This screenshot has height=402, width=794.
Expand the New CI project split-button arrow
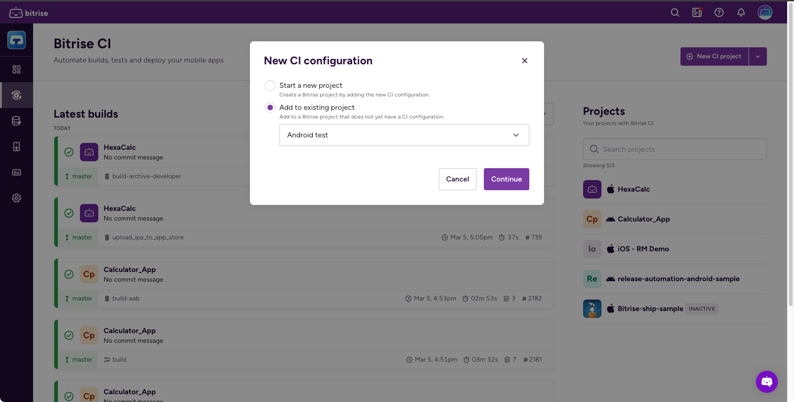pyautogui.click(x=758, y=56)
